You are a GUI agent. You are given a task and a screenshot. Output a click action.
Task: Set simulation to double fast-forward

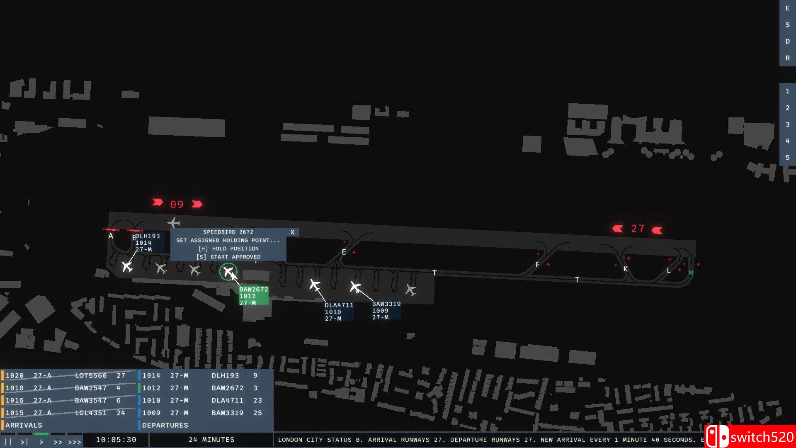pos(58,442)
